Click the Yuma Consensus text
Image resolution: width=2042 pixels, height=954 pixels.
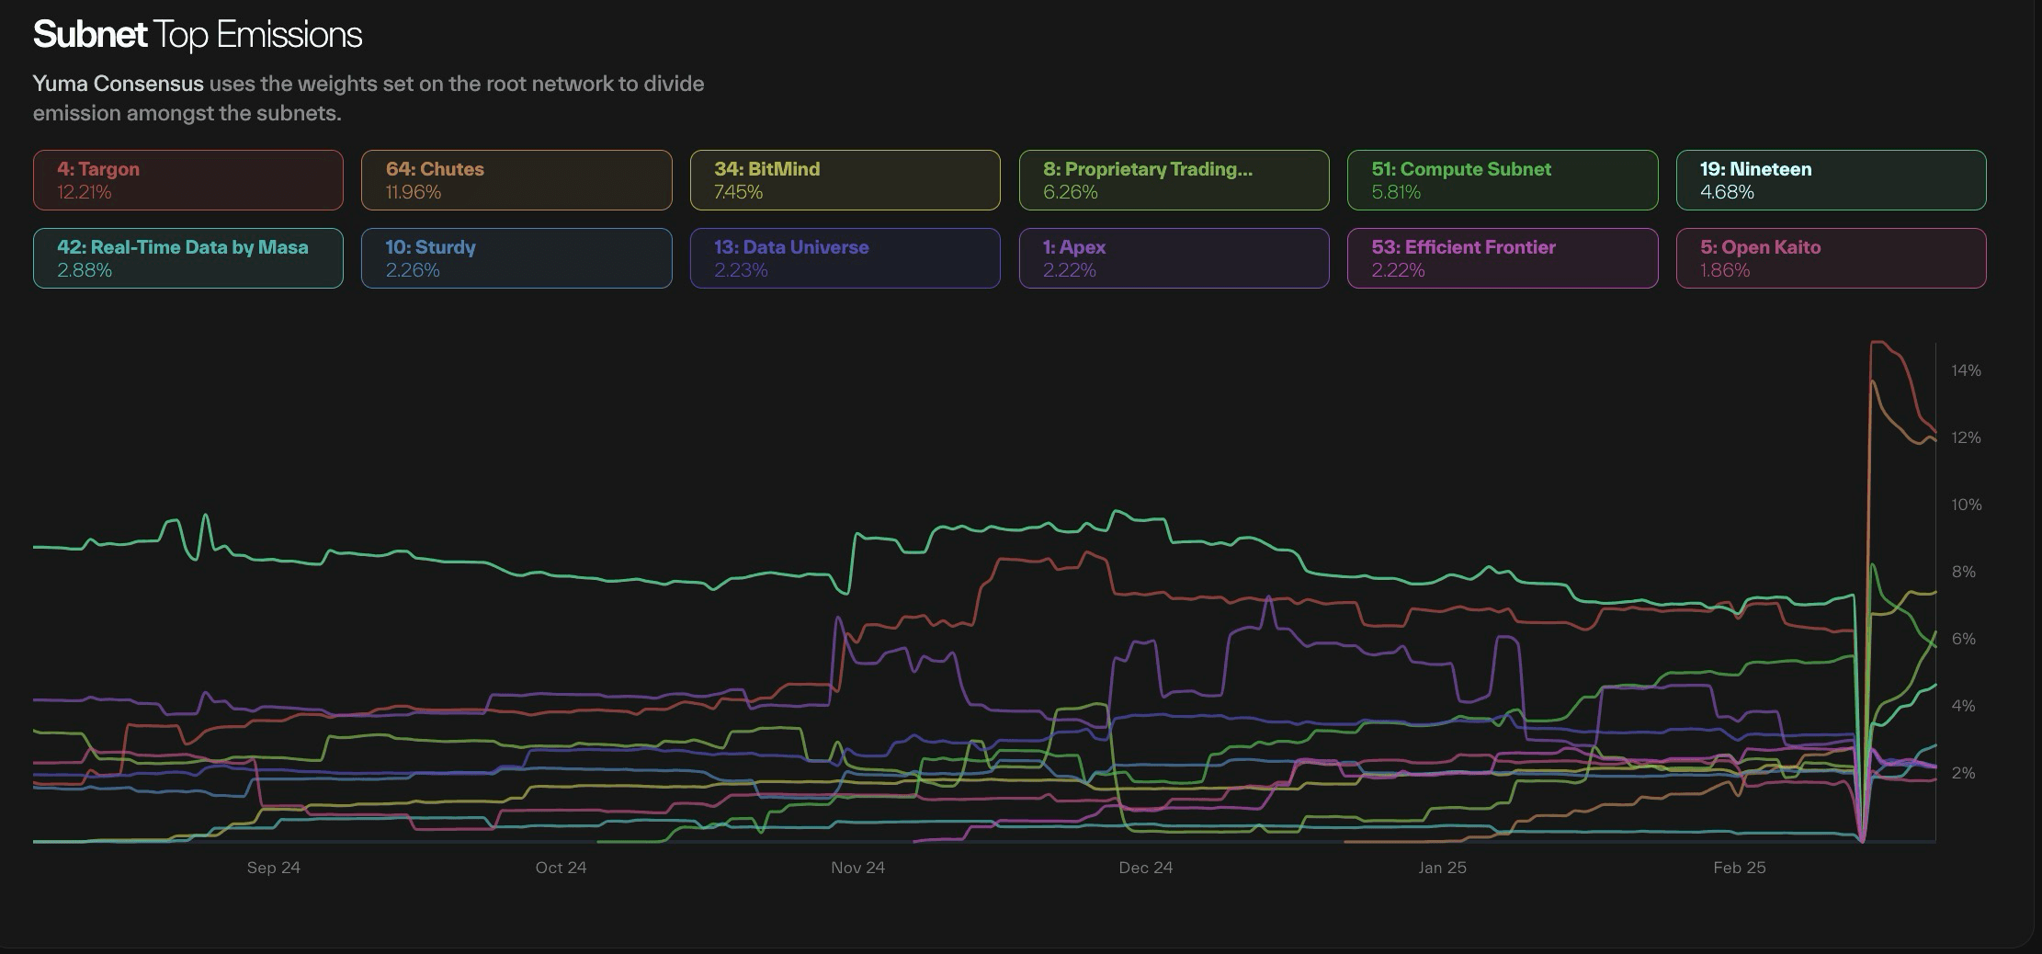pyautogui.click(x=119, y=84)
